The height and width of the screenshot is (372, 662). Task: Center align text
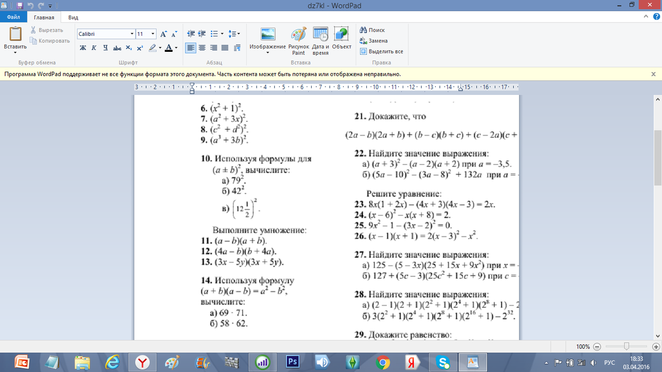point(202,47)
